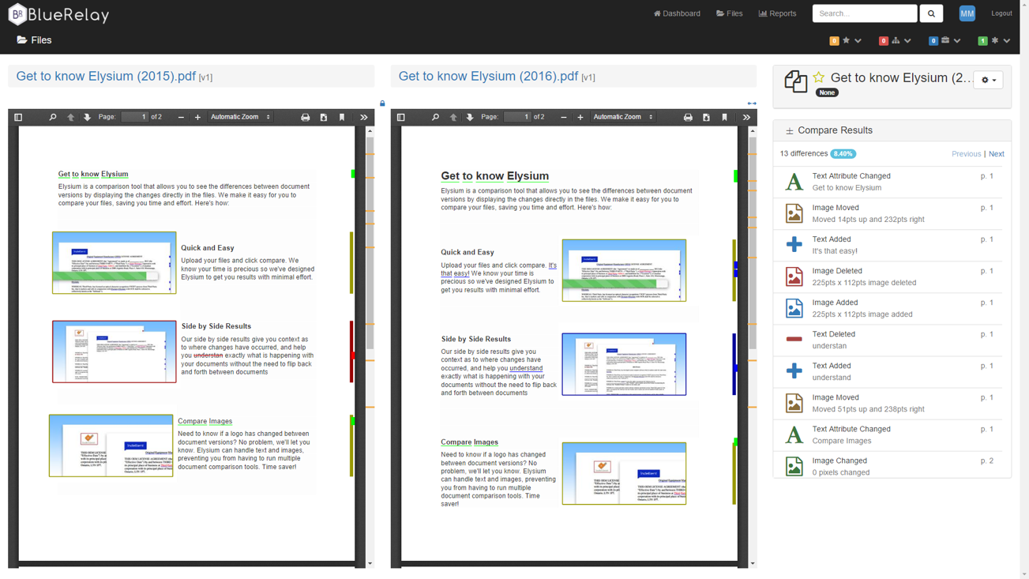Toggle sidebar in the 2015 PDF viewer

(x=18, y=118)
